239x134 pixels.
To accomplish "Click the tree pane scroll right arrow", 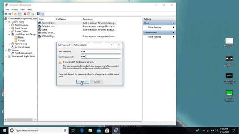I will pyautogui.click(x=35, y=120).
